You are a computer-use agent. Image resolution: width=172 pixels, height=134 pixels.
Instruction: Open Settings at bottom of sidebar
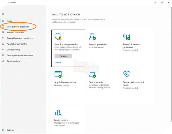pos(11,130)
